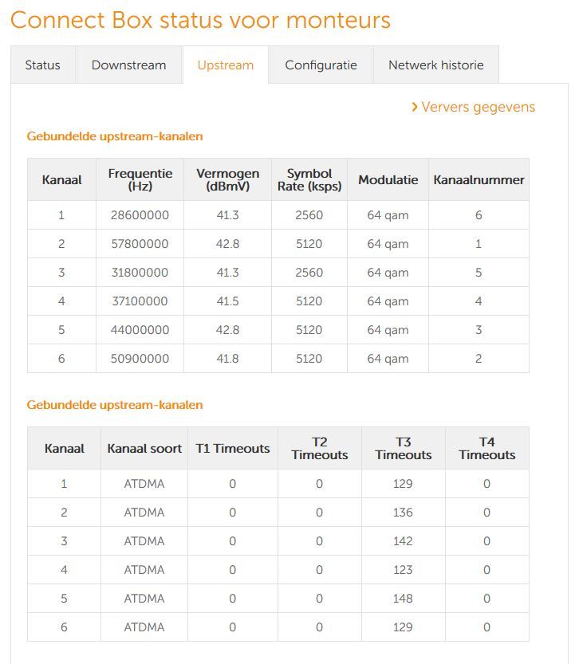Click the T2 Timeouts column header
This screenshot has width=579, height=664.
(319, 448)
